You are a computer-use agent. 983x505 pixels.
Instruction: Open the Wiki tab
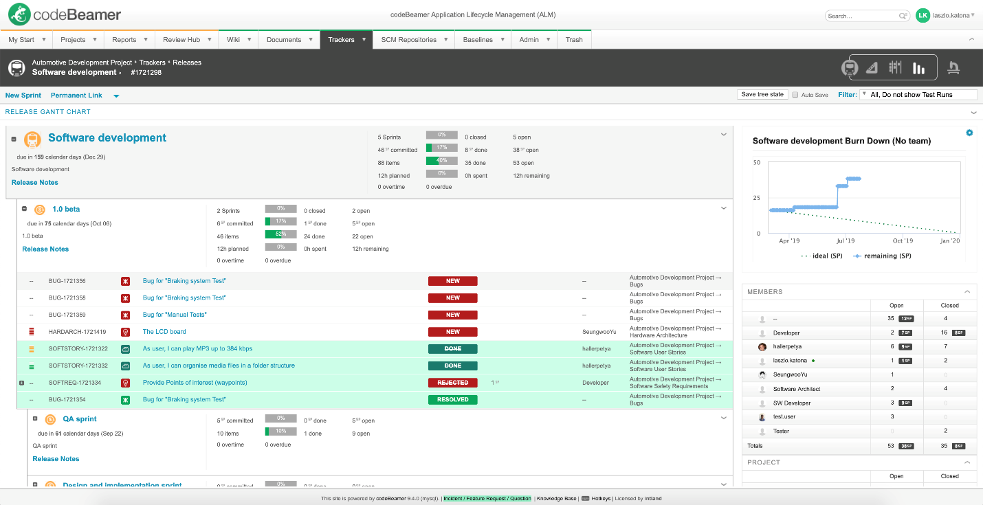coord(239,39)
